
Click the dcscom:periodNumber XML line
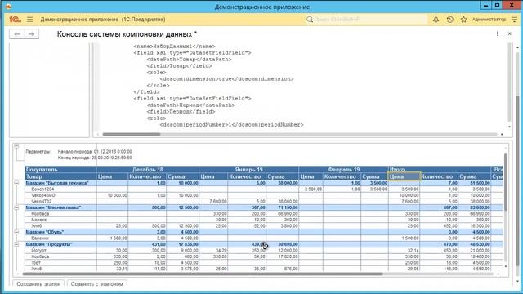pyautogui.click(x=231, y=125)
